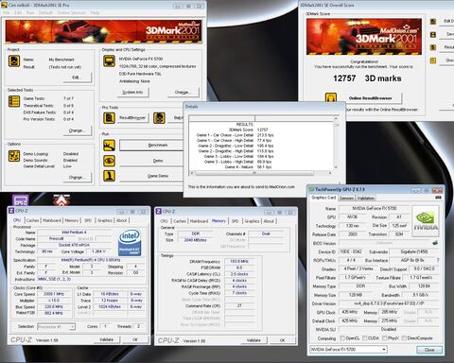The image size is (454, 363).
Task: Click the NVIDIA logo in GPU-Z
Action: [426, 221]
